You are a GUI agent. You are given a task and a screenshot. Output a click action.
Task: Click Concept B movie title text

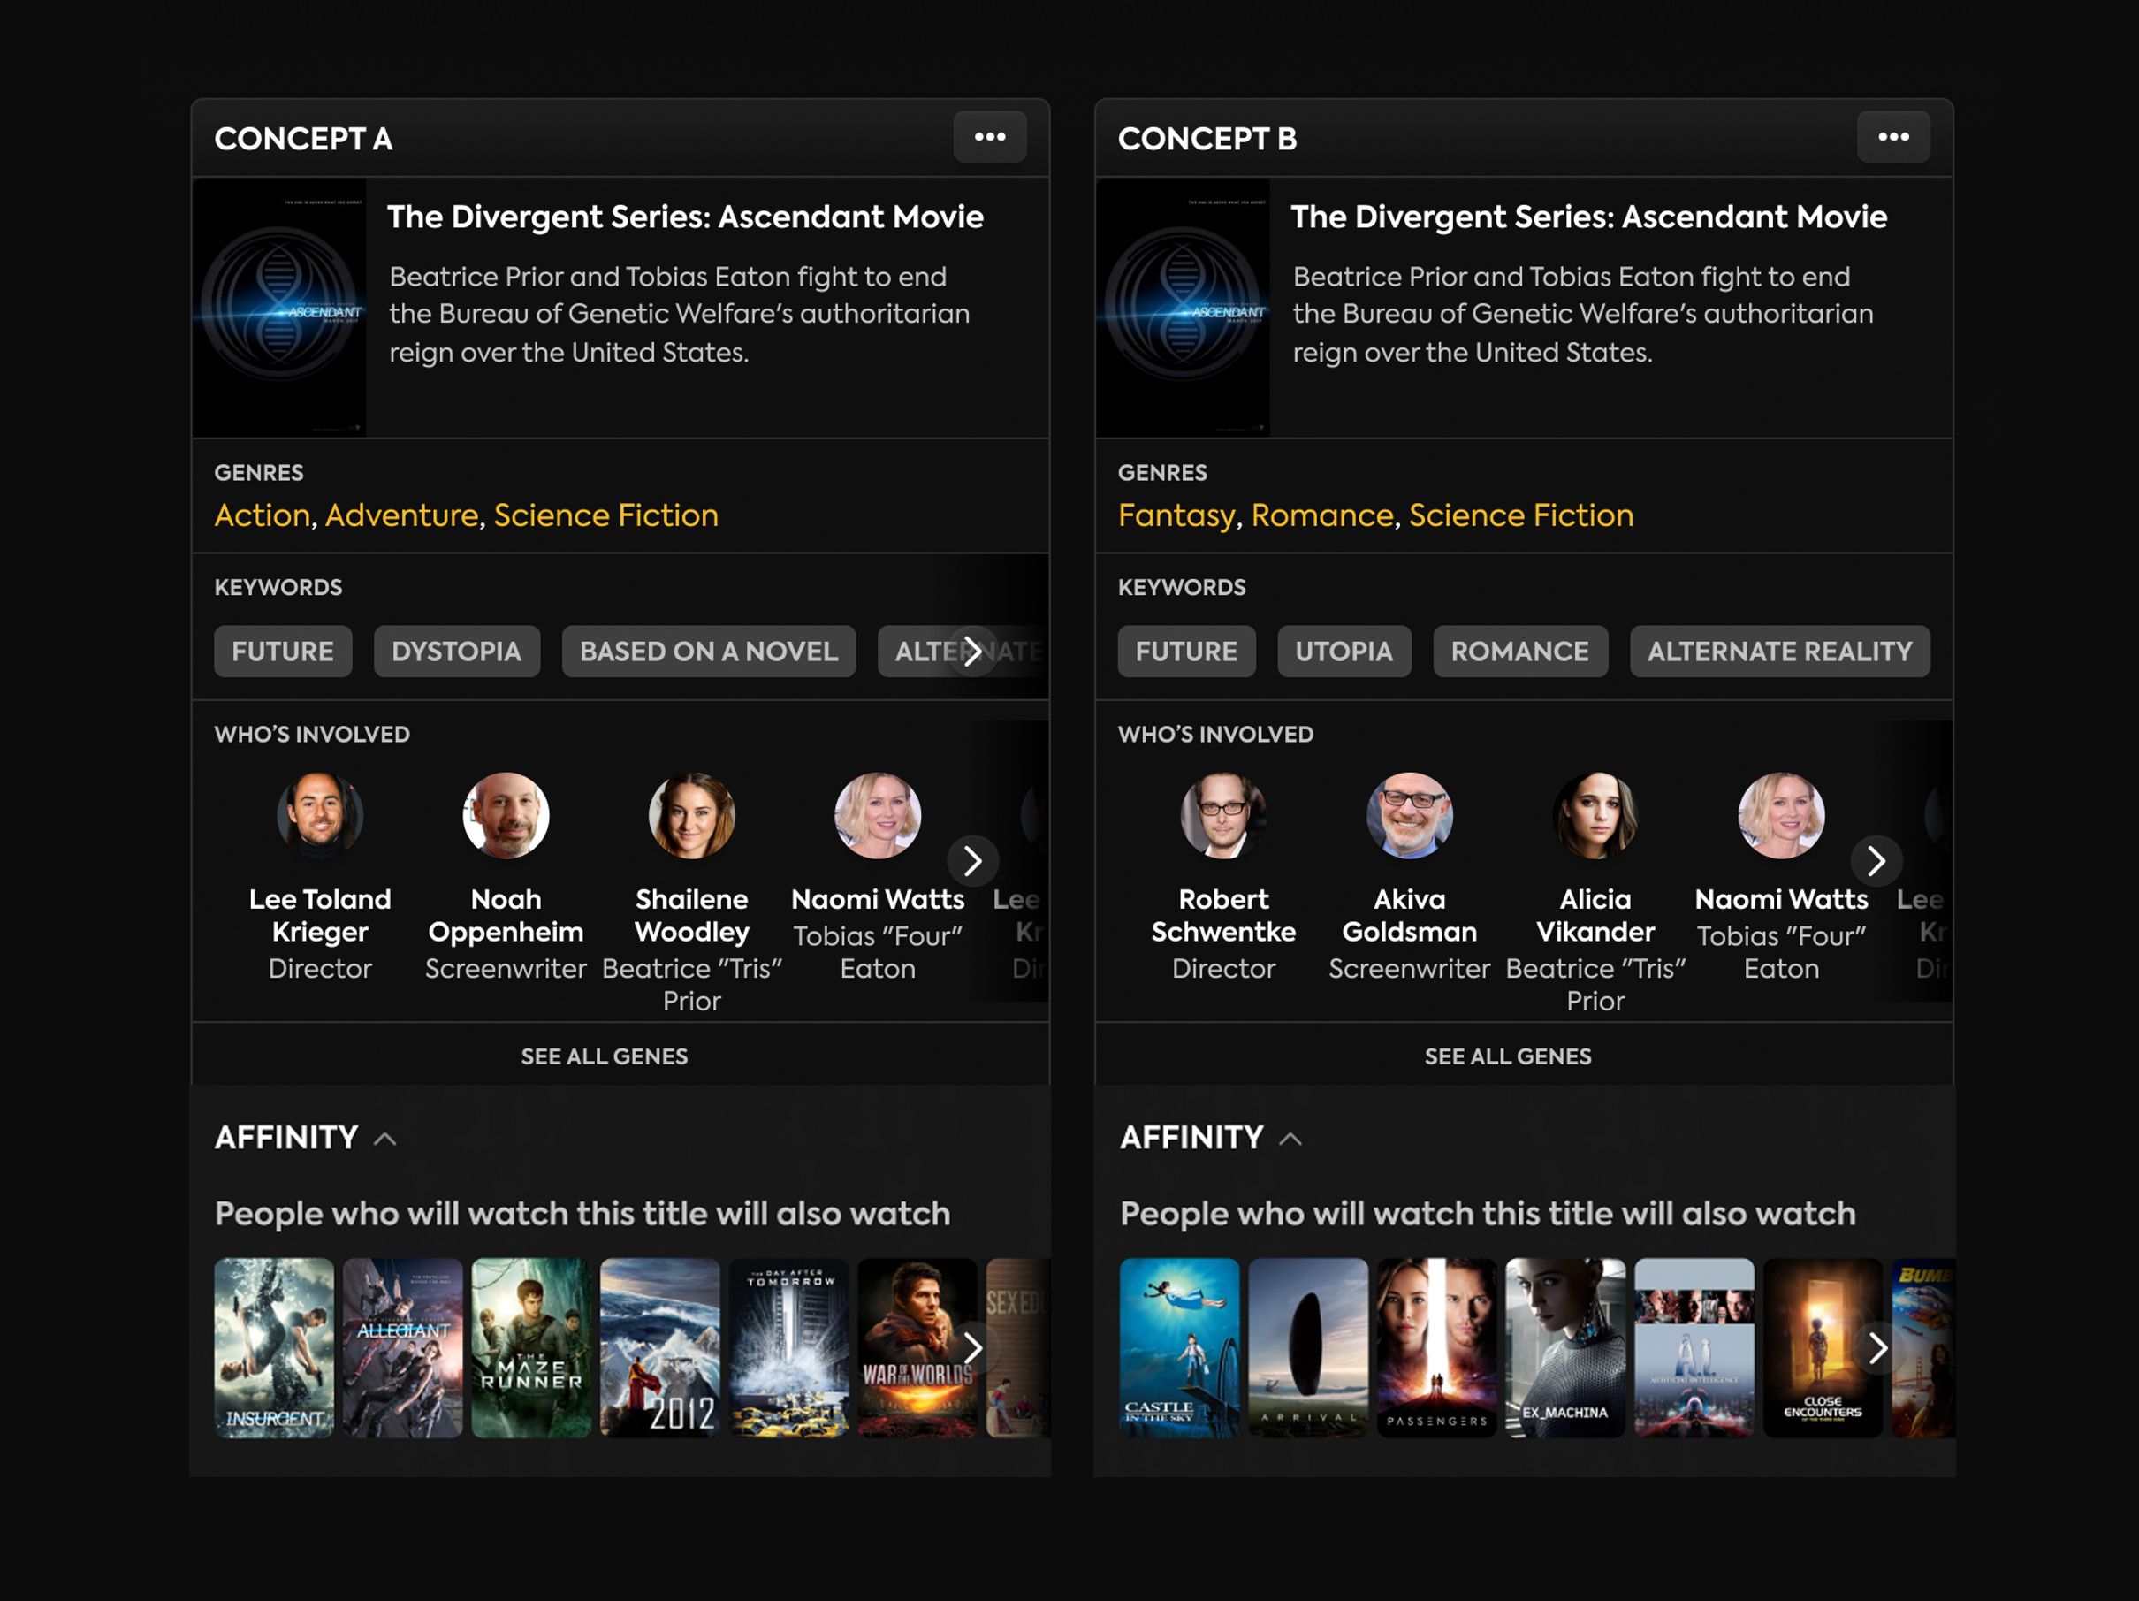coord(1588,217)
